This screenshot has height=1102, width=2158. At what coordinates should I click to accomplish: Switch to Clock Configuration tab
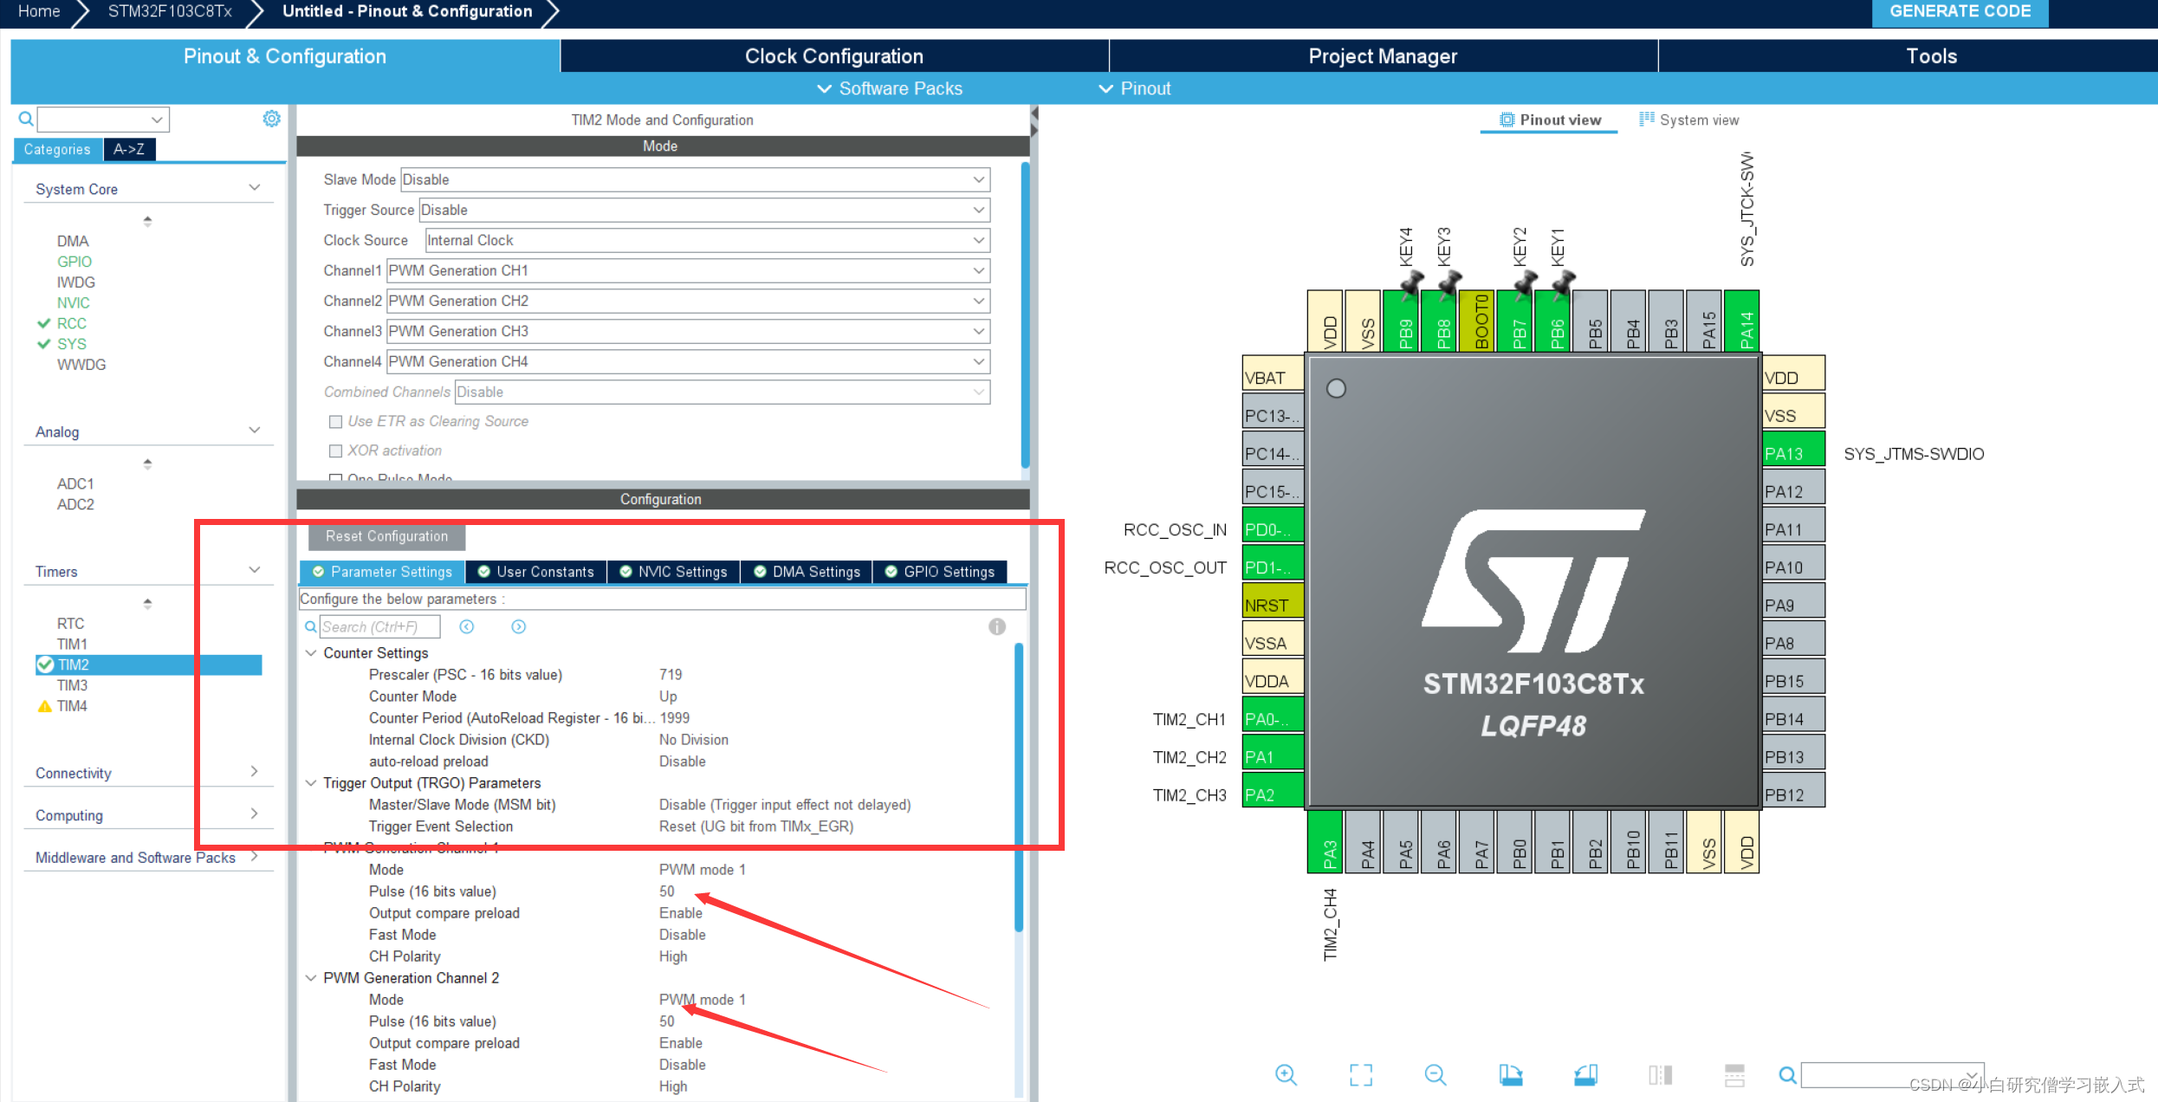pos(833,56)
